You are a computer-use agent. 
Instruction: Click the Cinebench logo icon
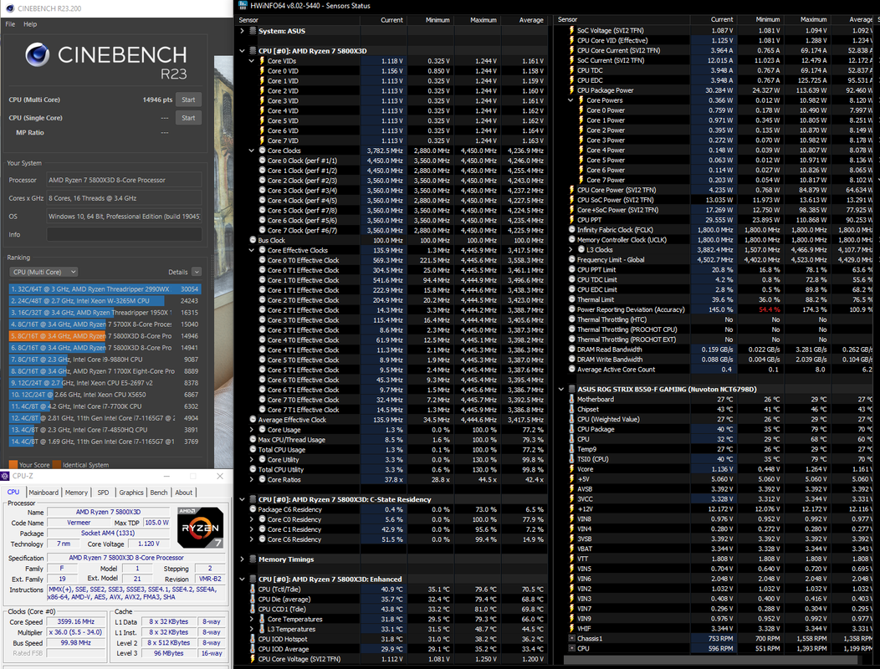(x=38, y=54)
